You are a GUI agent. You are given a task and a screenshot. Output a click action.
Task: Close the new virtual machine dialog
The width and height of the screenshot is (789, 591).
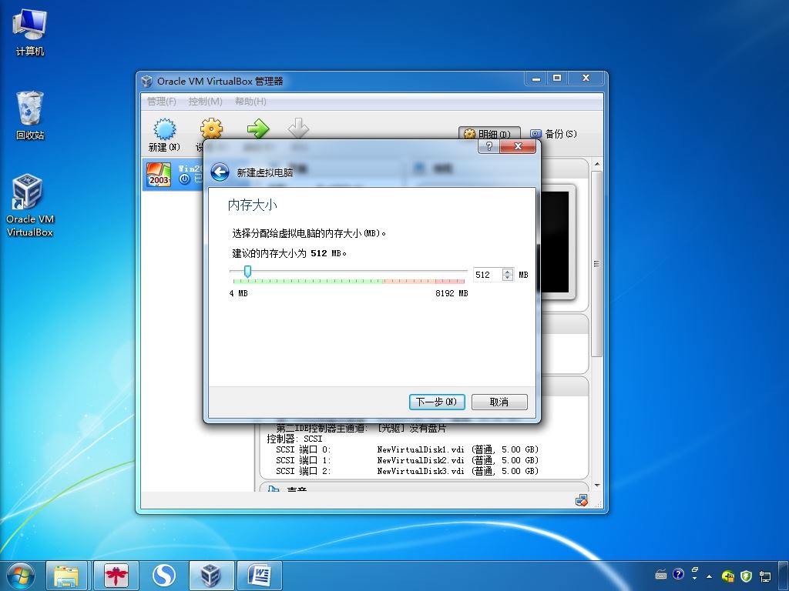(x=519, y=146)
